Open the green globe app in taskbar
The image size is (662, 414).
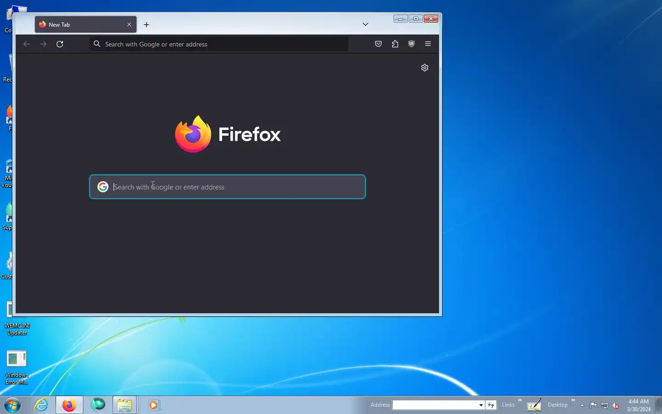click(98, 405)
